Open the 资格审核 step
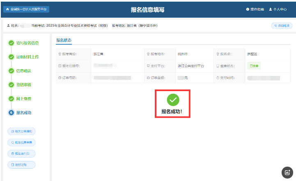Screen dimensions: 296x181 click(23, 85)
